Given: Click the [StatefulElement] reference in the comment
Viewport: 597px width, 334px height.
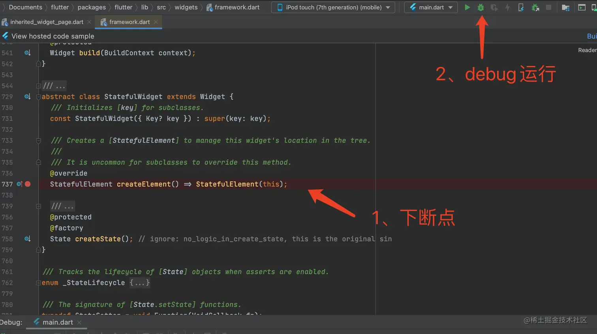Looking at the screenshot, I should (x=144, y=141).
